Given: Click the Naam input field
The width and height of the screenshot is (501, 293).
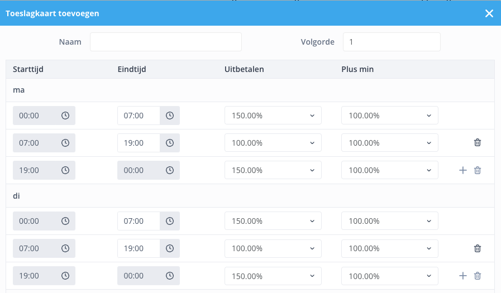Looking at the screenshot, I should tap(165, 42).
